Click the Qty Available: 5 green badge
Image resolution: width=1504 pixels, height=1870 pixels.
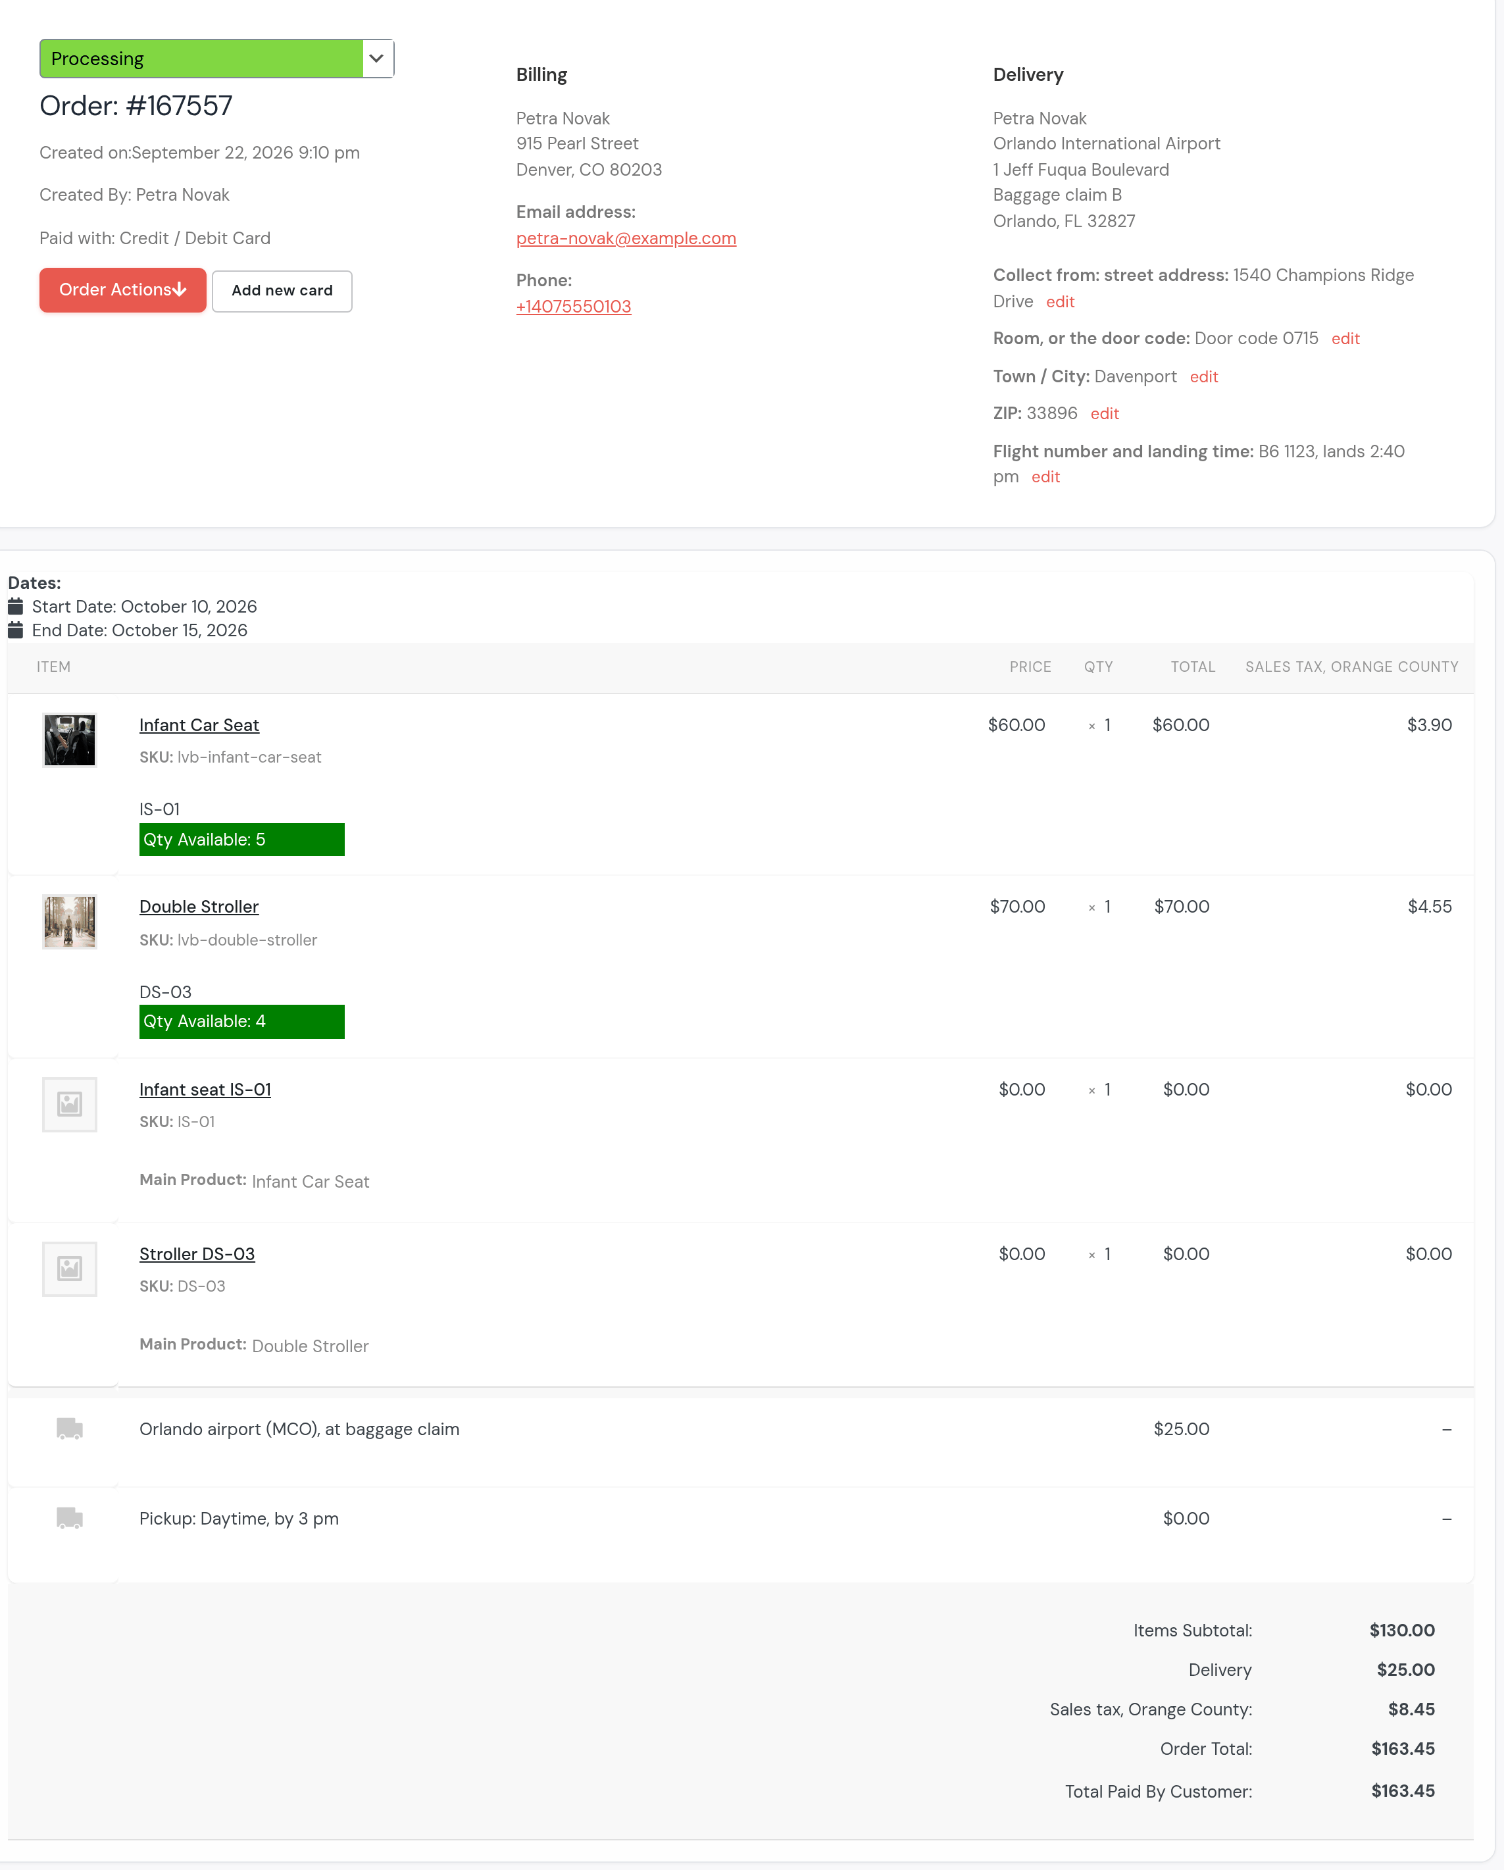point(242,840)
